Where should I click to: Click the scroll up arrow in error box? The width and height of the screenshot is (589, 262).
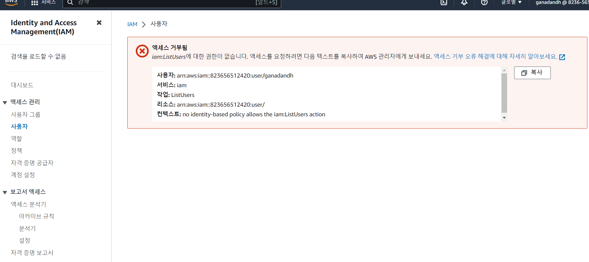(x=504, y=70)
